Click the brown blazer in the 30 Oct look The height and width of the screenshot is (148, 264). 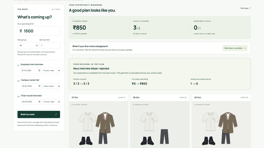pos(228,123)
